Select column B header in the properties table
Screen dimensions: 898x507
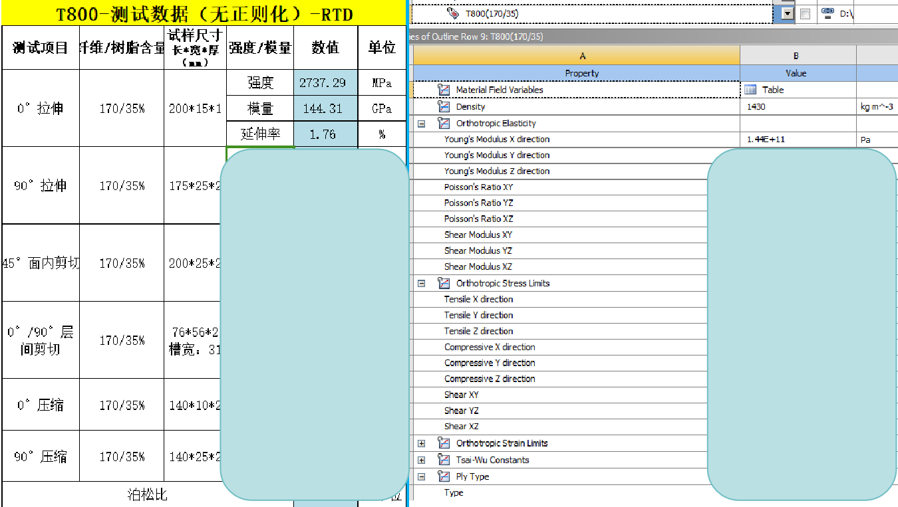[x=798, y=56]
